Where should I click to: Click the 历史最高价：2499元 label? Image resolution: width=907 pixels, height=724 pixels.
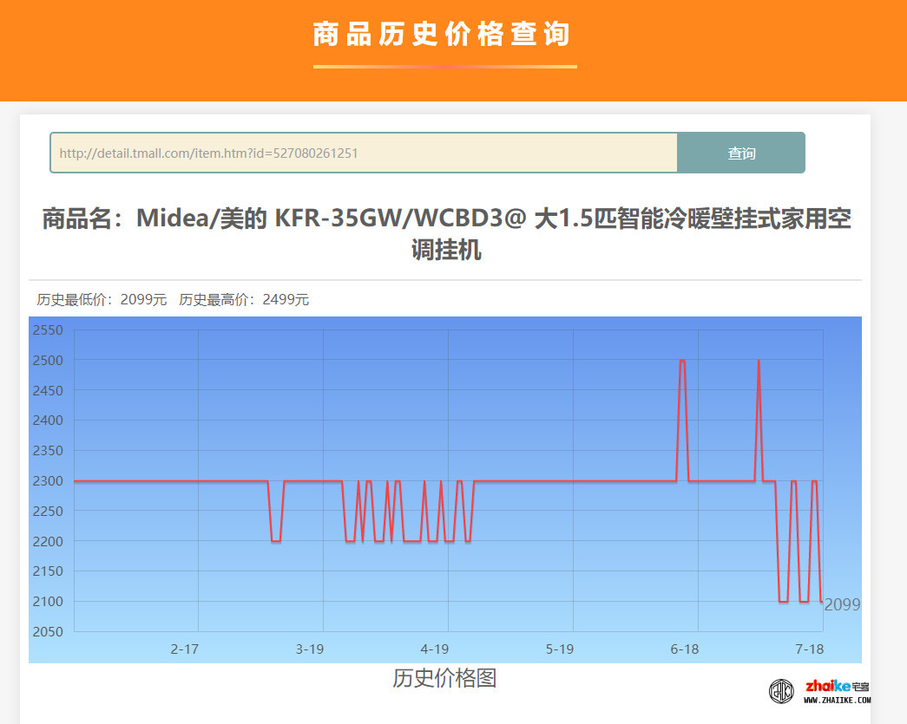244,299
